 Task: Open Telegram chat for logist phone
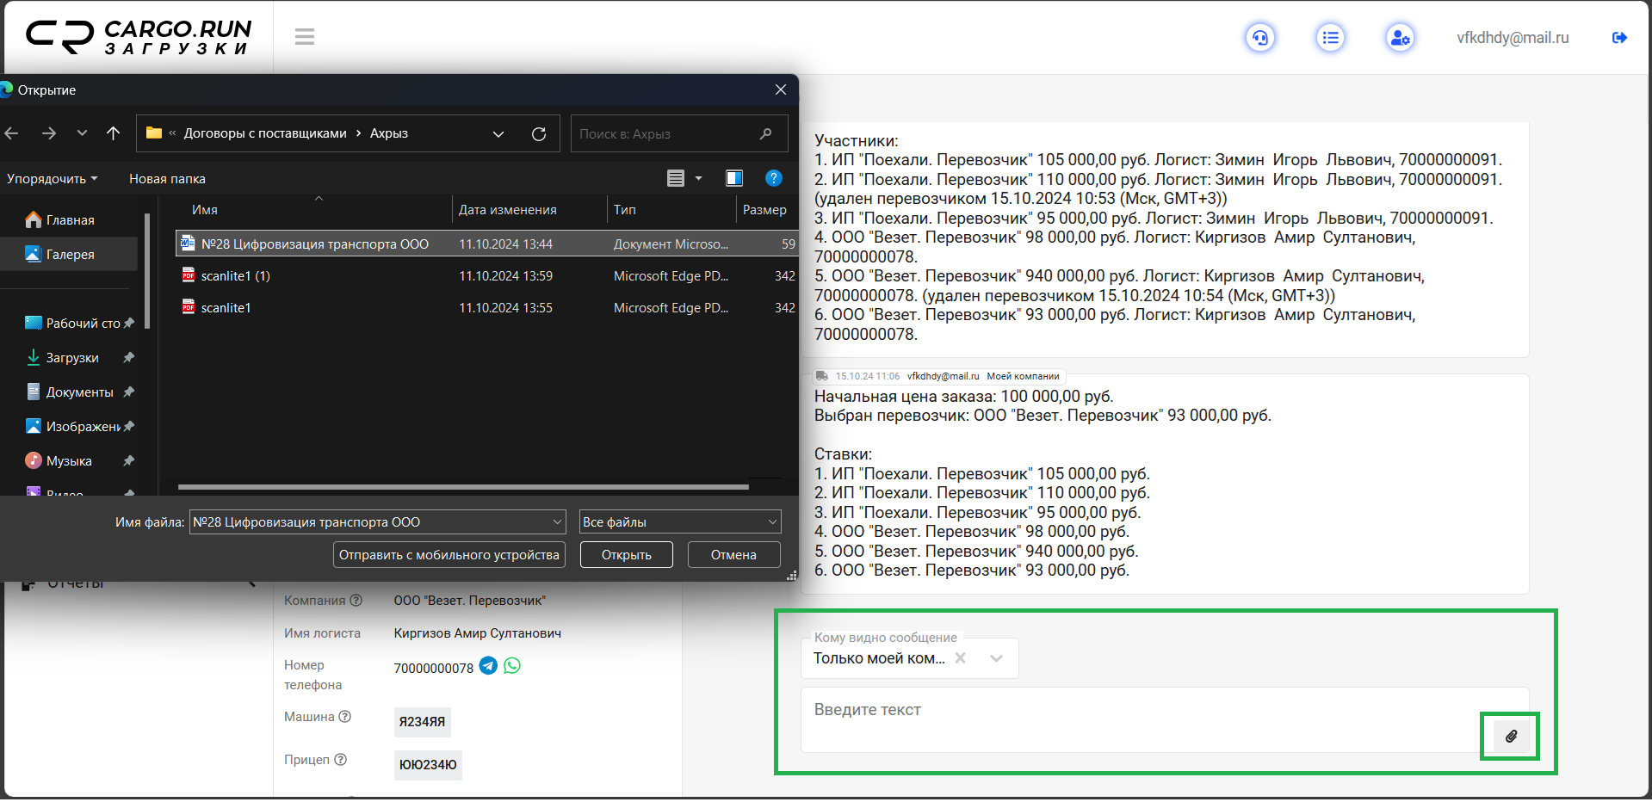(x=488, y=666)
